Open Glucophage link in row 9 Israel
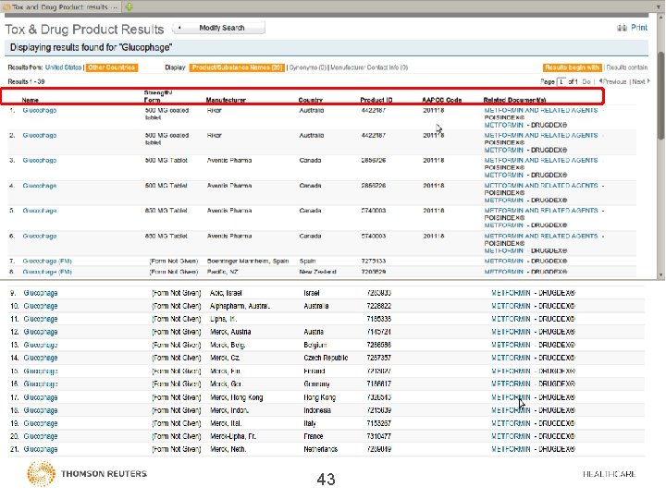This screenshot has width=666, height=499. 41,293
